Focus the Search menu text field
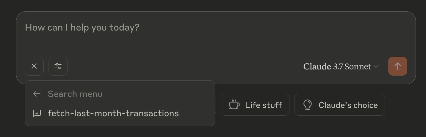426x137 pixels. coord(125,94)
